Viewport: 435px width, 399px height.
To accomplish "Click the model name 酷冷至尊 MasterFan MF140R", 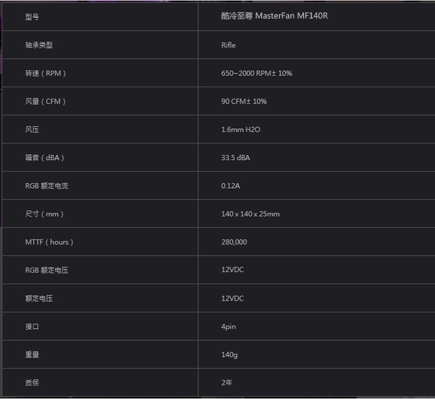I will click(x=274, y=16).
